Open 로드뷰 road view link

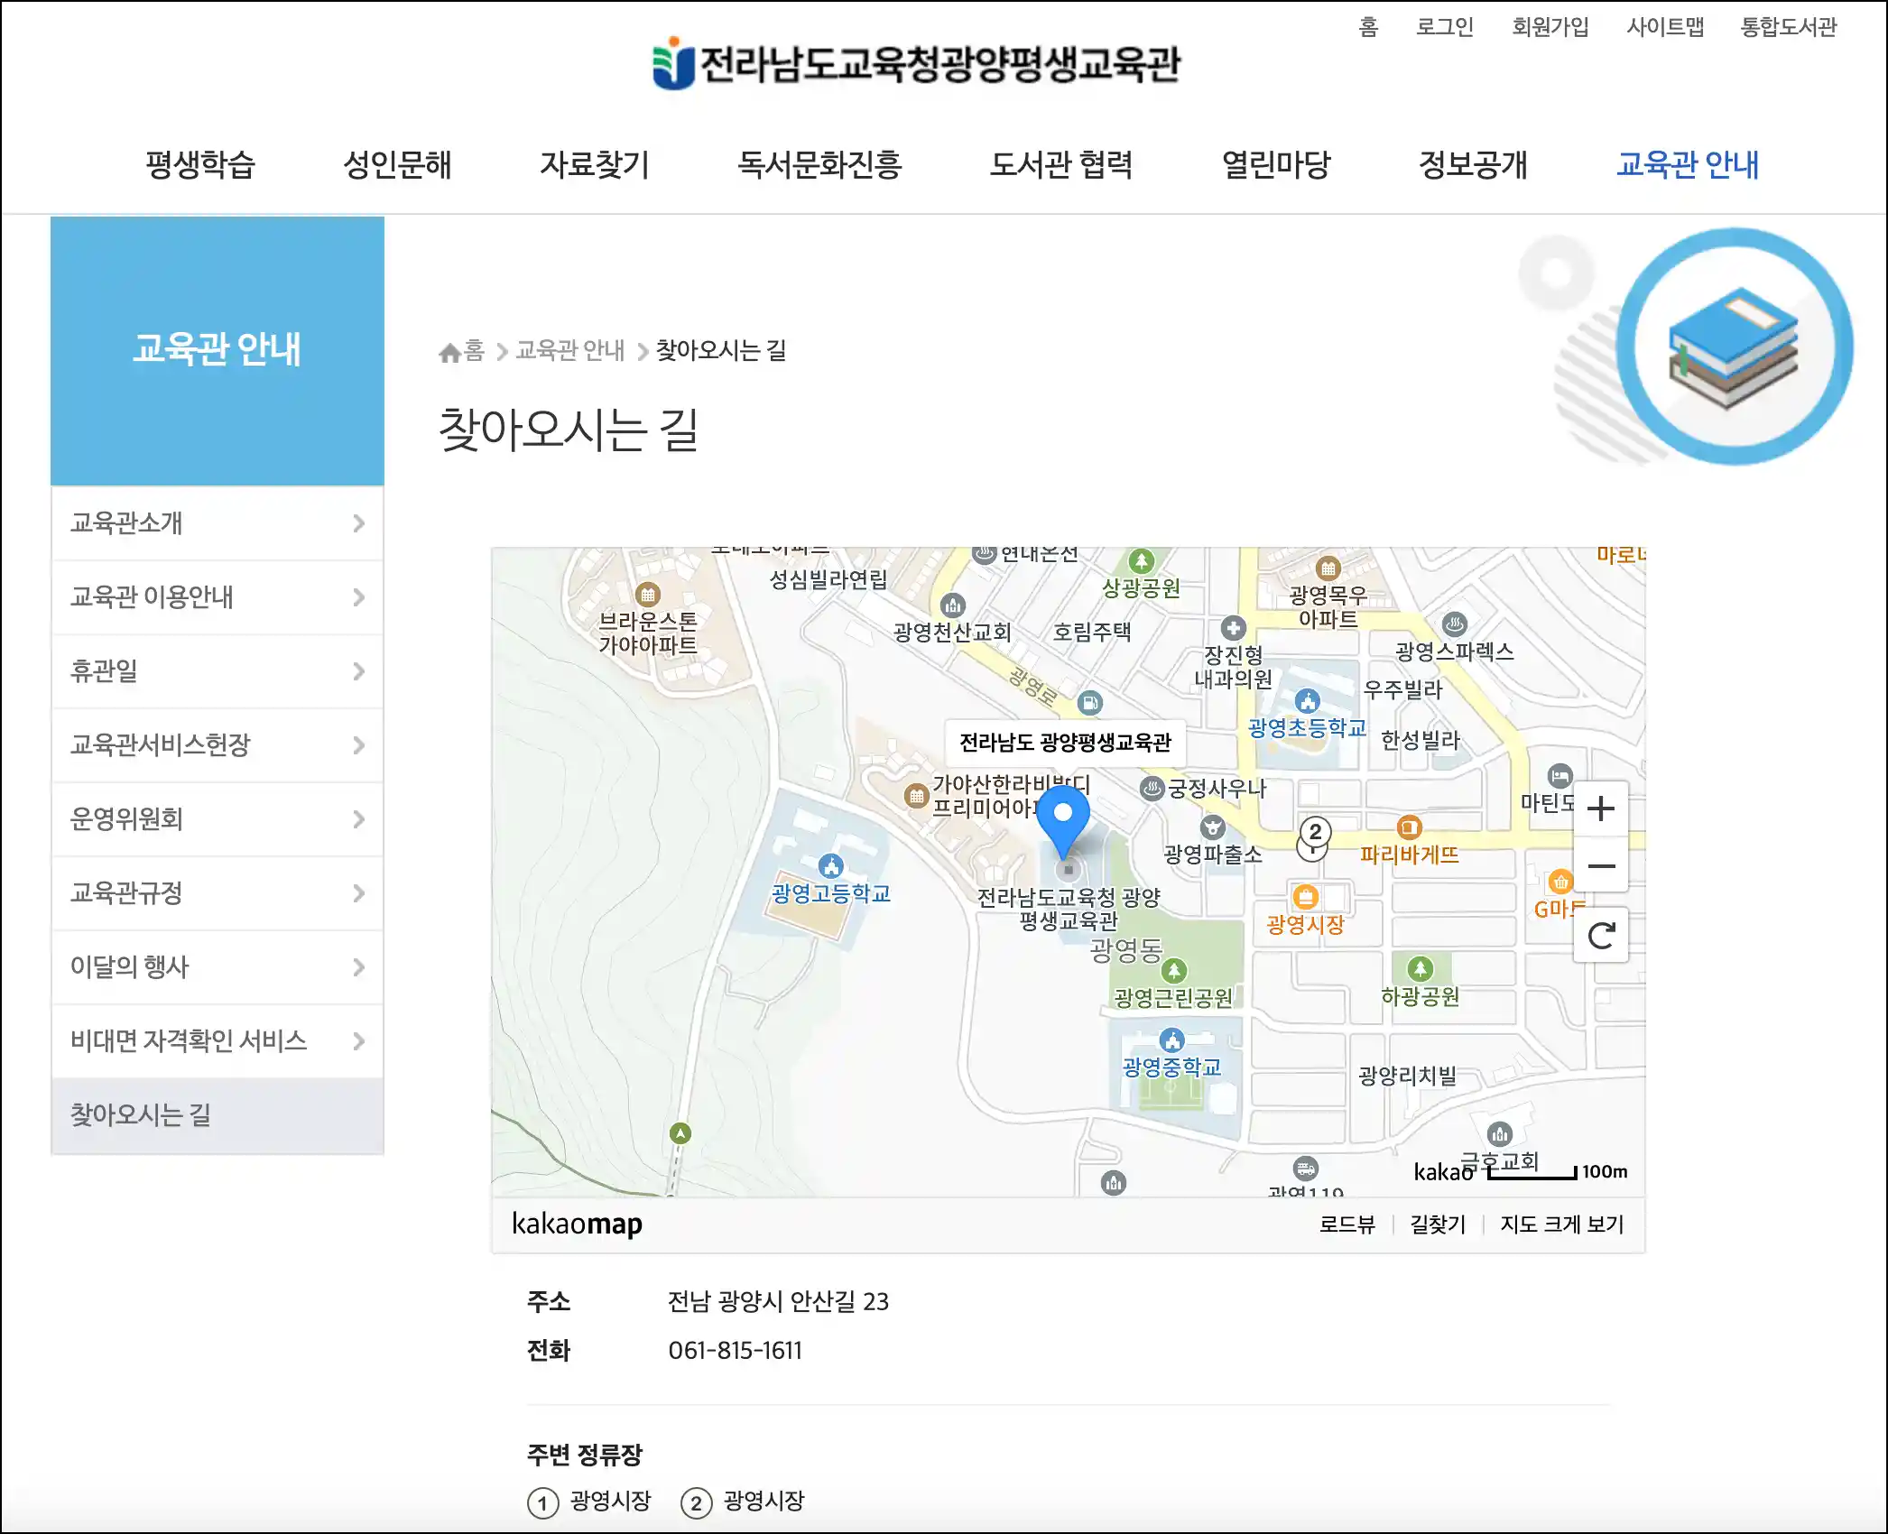[x=1347, y=1224]
